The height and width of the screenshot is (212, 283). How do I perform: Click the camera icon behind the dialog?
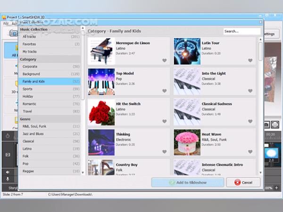point(266,124)
